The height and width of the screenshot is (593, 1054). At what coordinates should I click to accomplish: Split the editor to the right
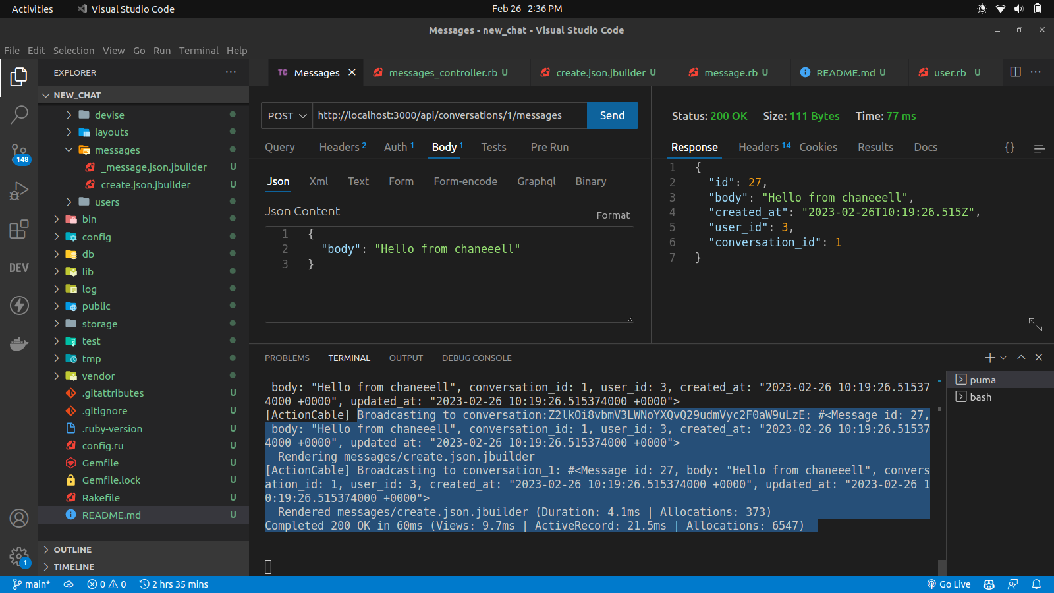(x=1015, y=72)
